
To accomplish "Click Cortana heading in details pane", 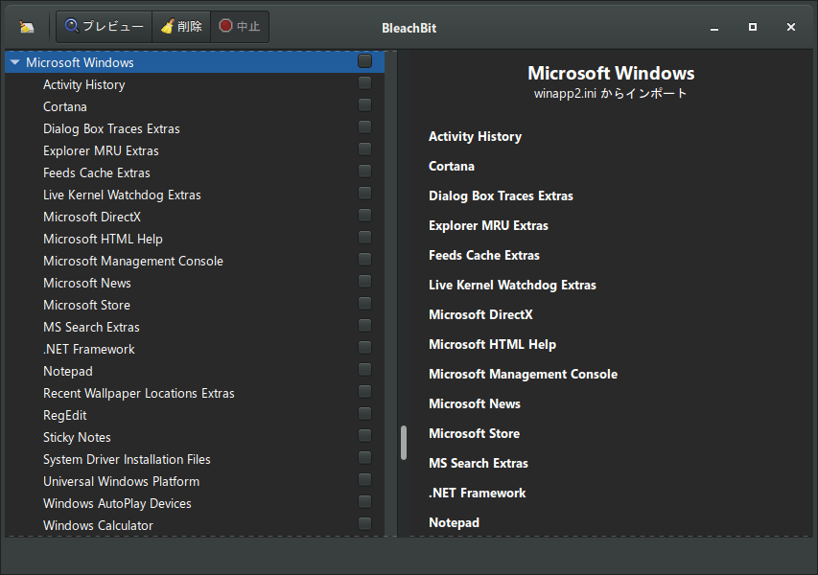I will [452, 167].
